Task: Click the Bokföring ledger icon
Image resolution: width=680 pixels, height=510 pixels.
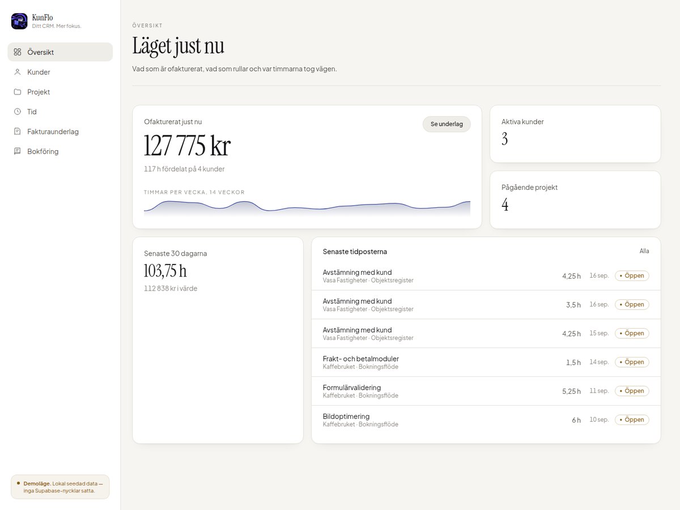Action: (18, 151)
